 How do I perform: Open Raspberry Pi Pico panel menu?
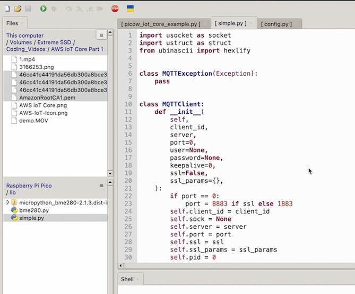(x=101, y=185)
